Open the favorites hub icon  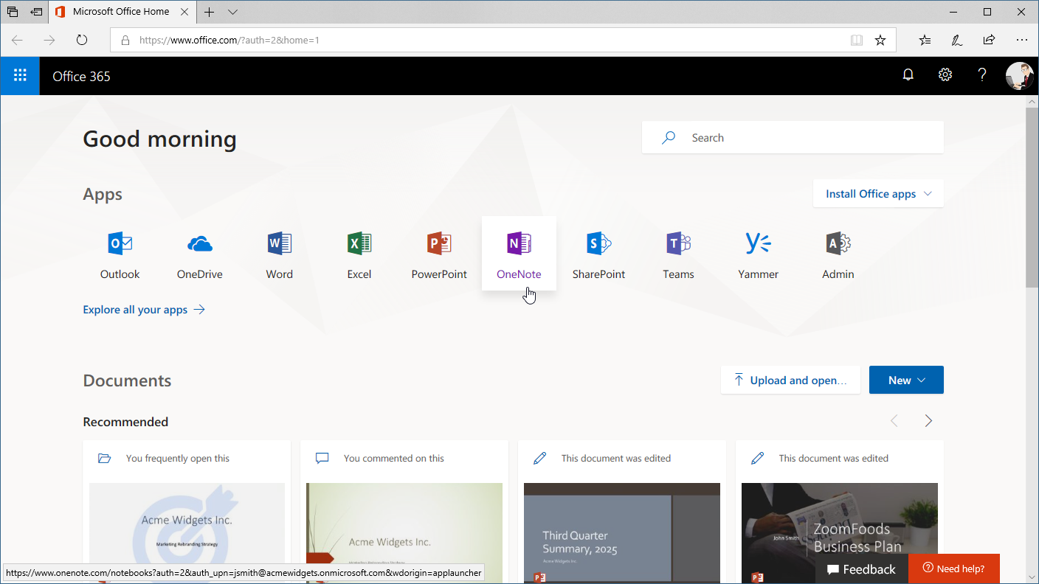pos(925,40)
